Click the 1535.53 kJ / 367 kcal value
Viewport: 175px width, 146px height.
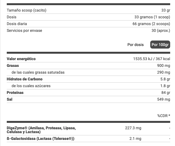pyautogui.click(x=152, y=59)
